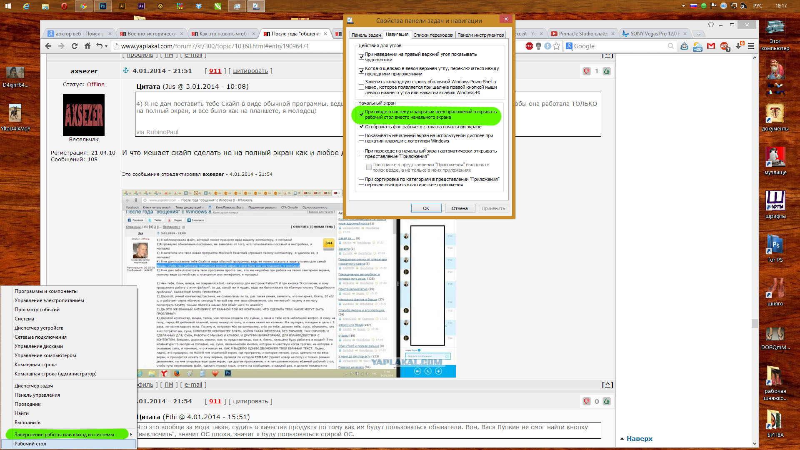Open the browser downloads arrow icon
Image resolution: width=800 pixels, height=450 pixels.
739,46
